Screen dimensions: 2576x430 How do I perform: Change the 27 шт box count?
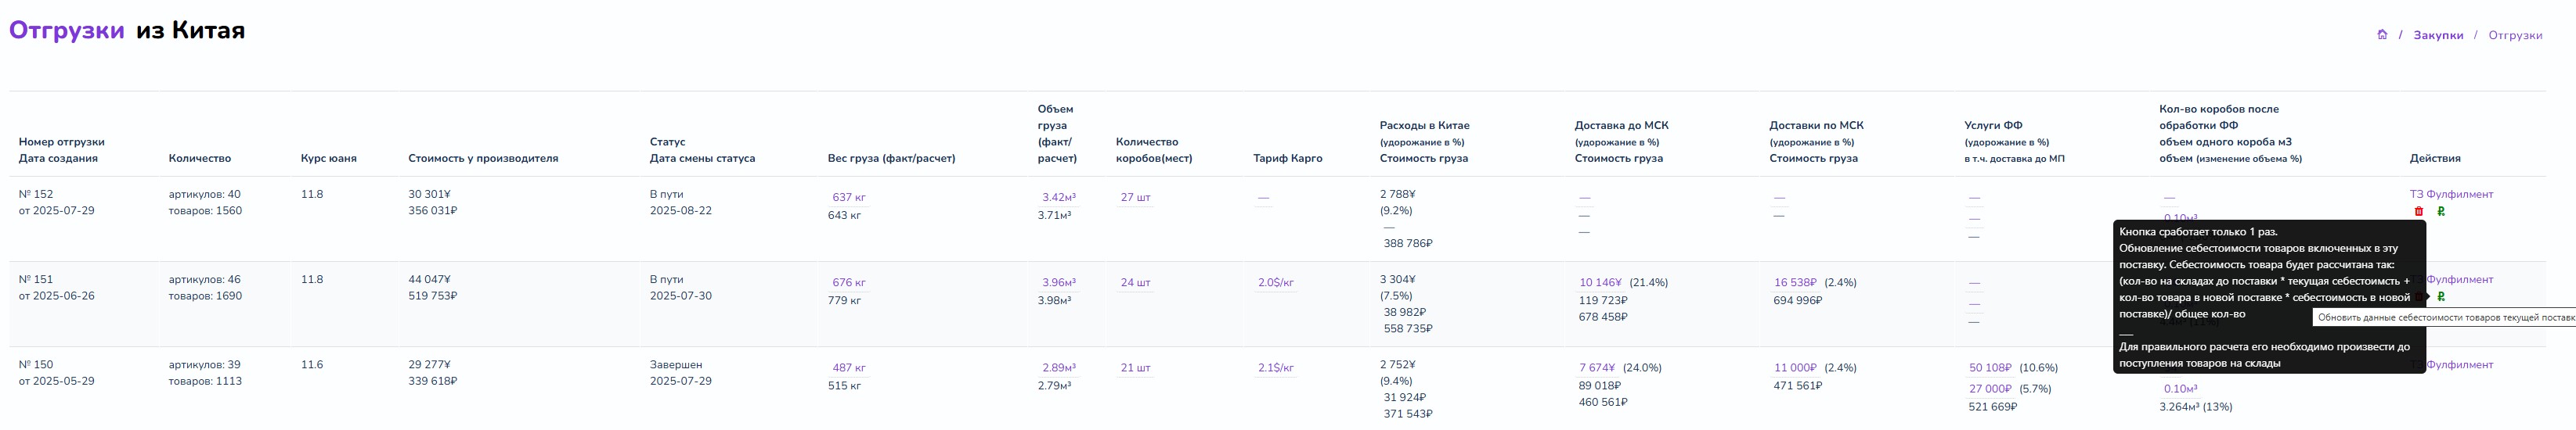pos(1135,198)
